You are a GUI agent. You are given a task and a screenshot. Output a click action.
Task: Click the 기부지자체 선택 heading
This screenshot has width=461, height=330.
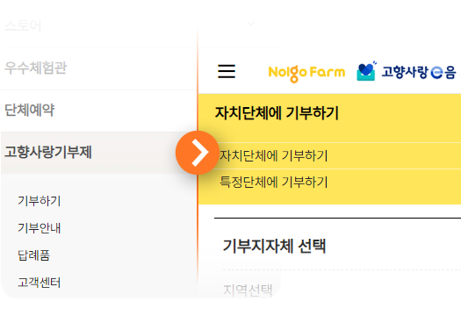(x=274, y=246)
